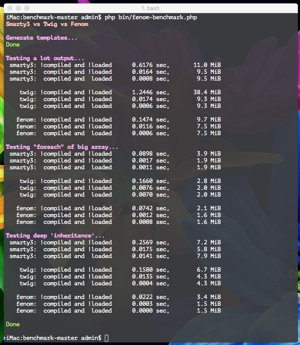
Task: Click the '5.8 MiB' value
Action: pyautogui.click(x=209, y=249)
